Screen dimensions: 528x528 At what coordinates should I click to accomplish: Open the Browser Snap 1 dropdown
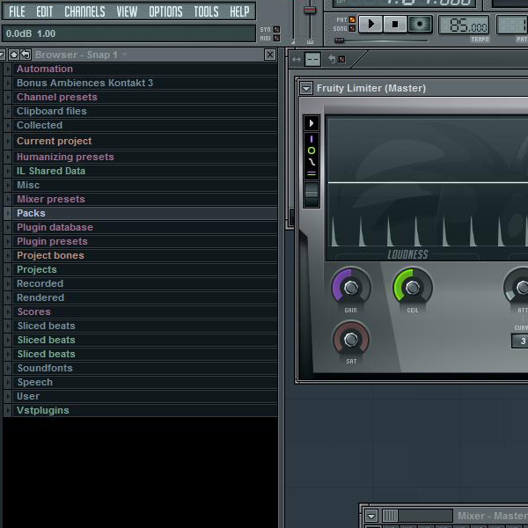tap(81, 55)
